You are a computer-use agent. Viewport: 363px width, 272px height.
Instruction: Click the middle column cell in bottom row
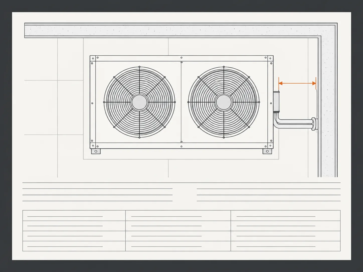(178, 246)
